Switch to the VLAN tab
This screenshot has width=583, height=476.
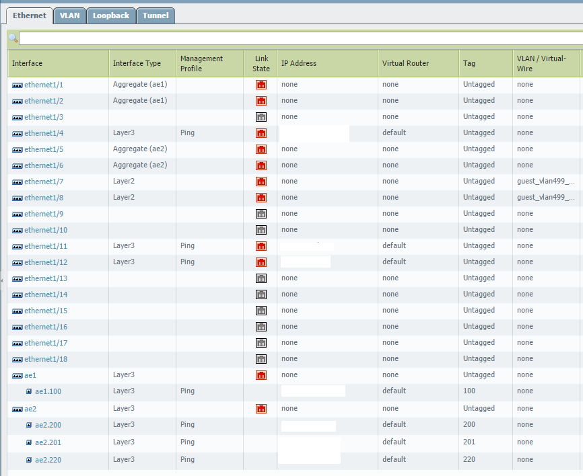[69, 15]
